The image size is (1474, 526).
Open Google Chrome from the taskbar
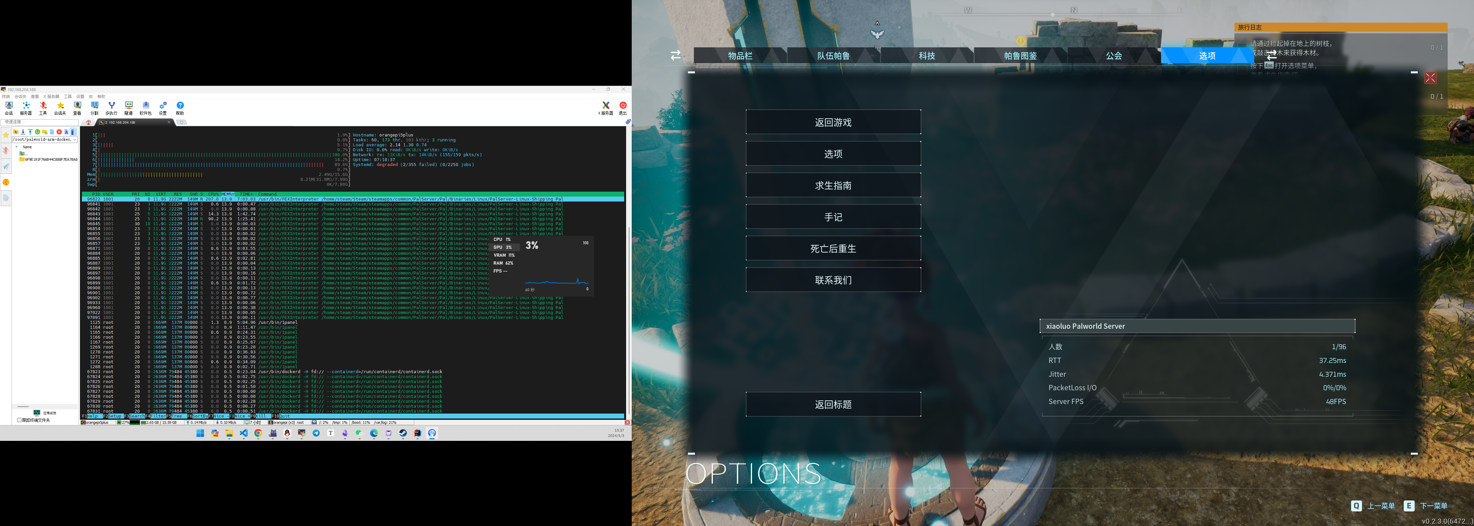259,433
